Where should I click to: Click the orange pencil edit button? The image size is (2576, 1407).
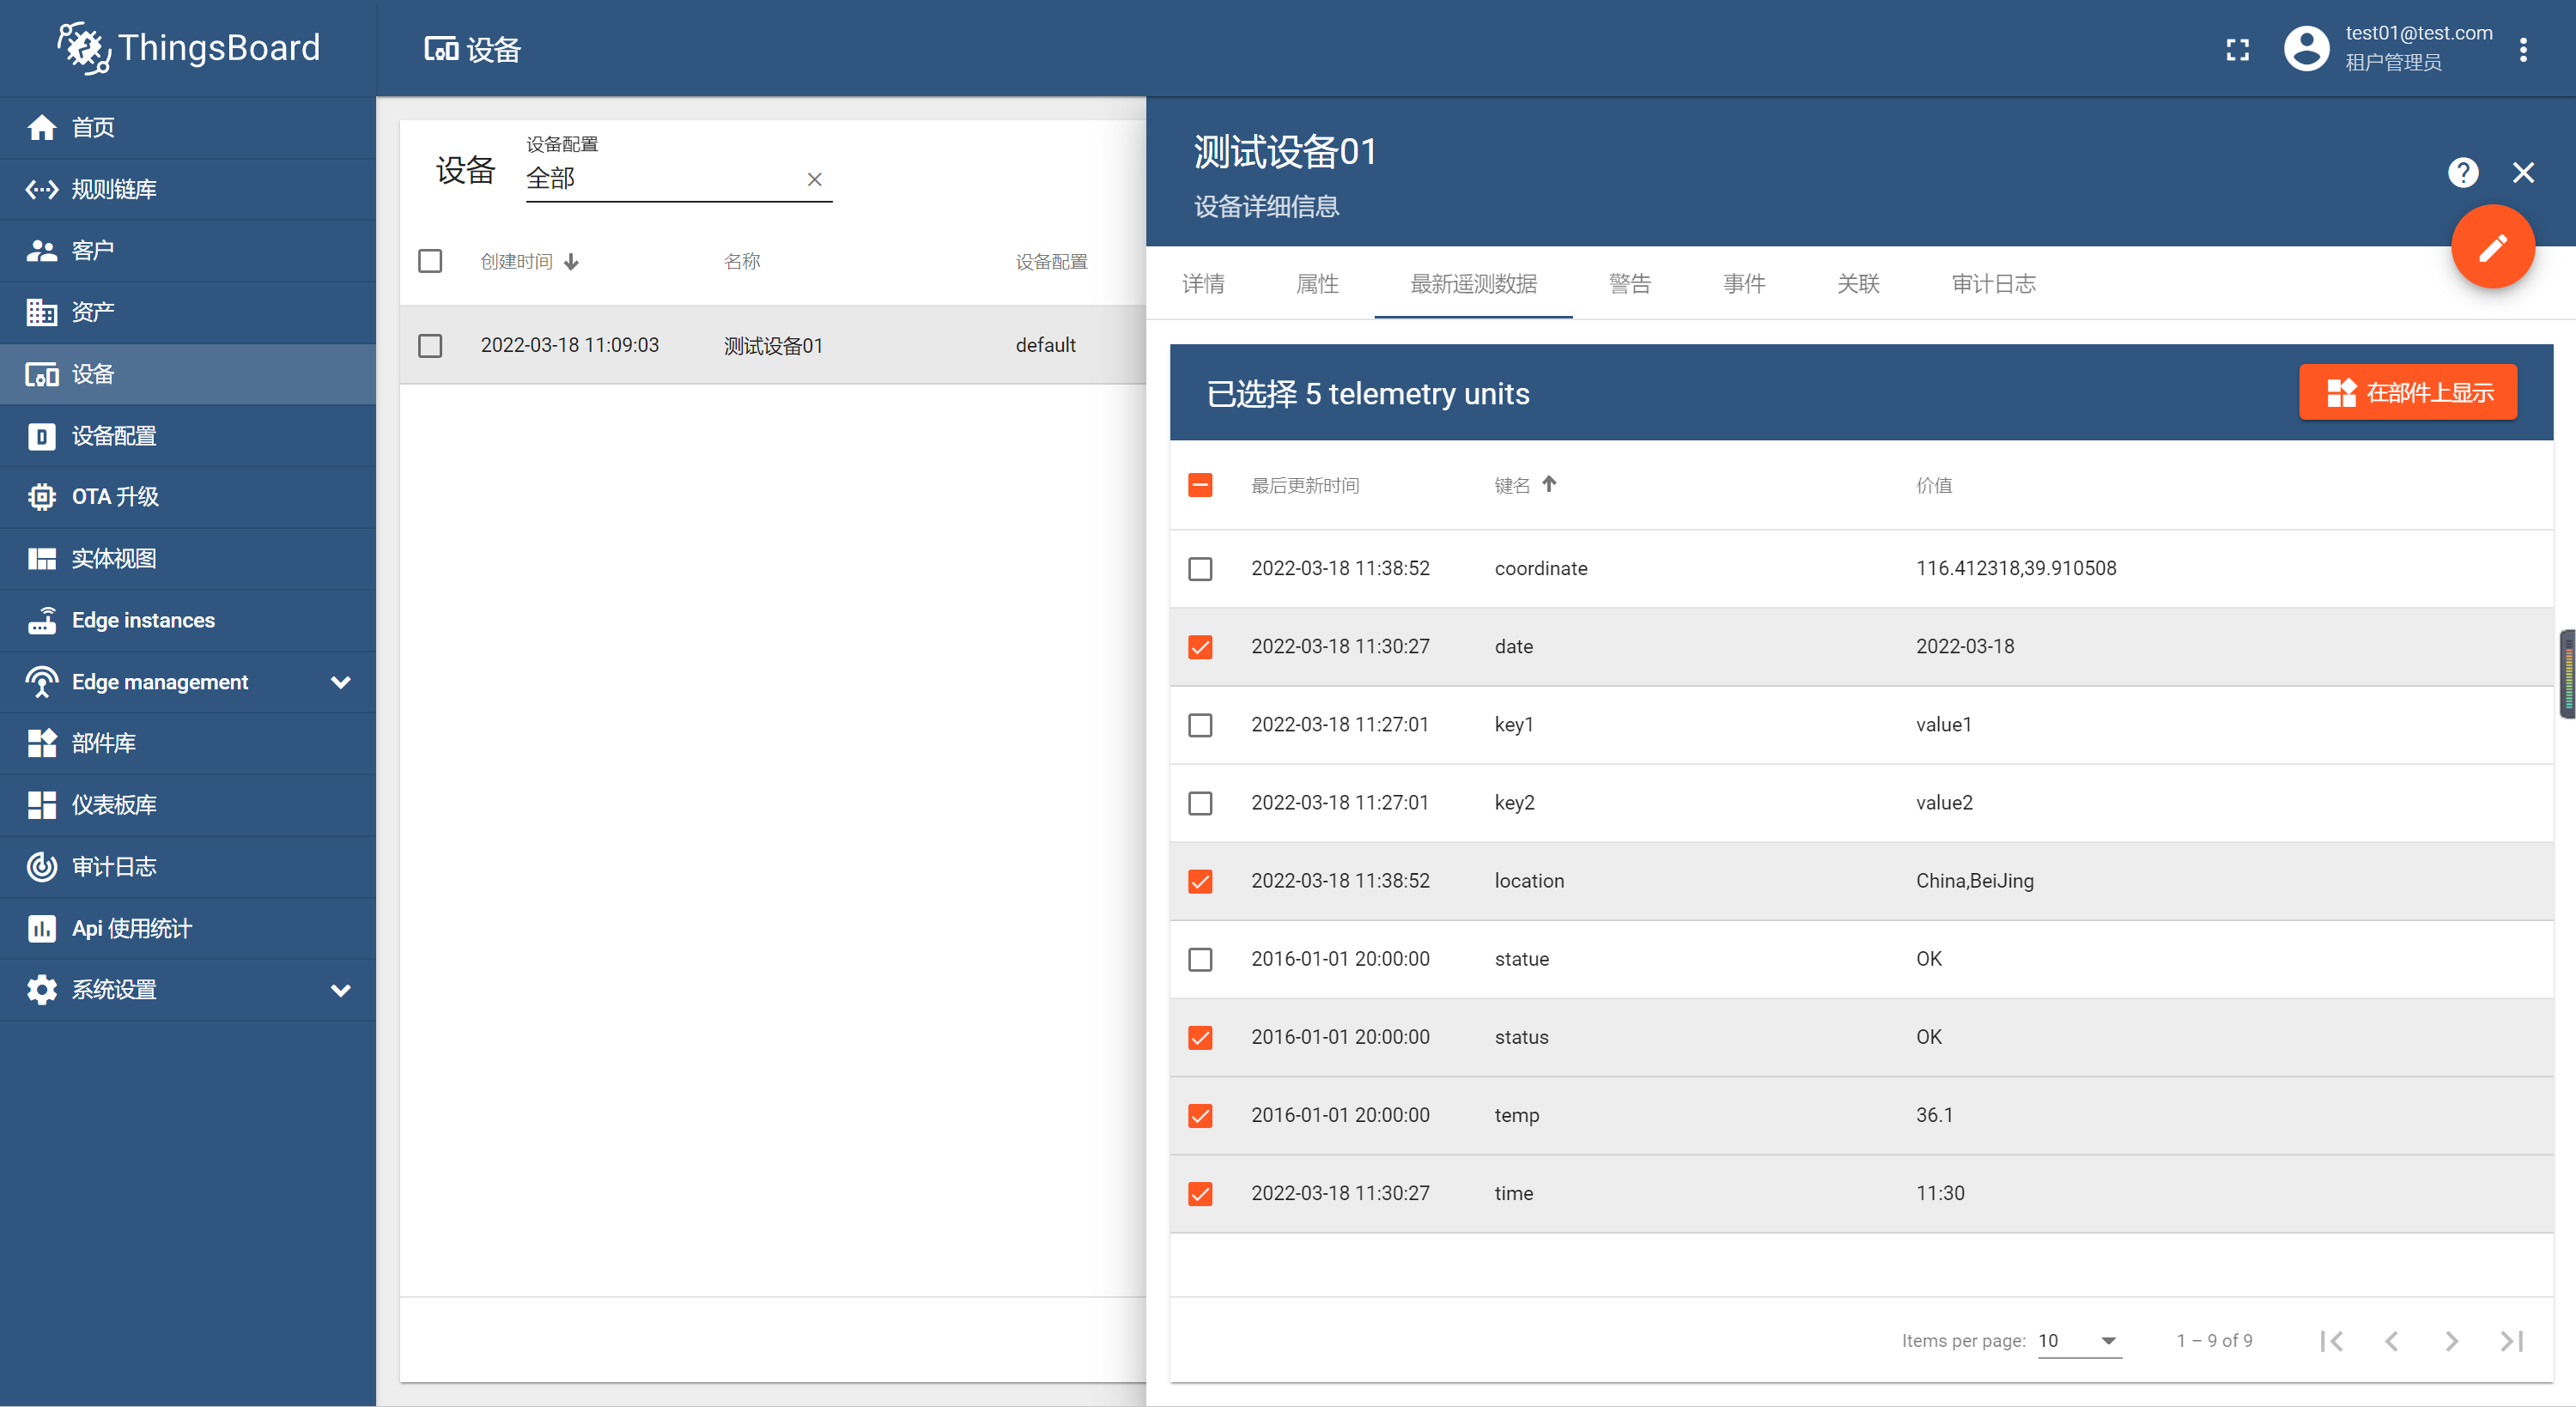(x=2491, y=247)
